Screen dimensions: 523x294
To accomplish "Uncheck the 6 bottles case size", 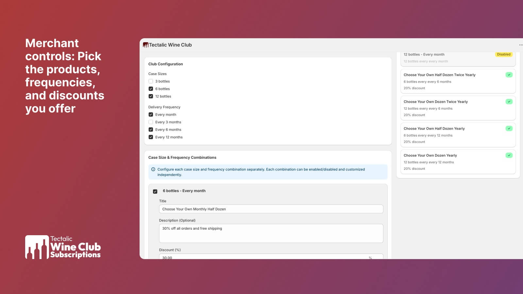I will coord(151,89).
